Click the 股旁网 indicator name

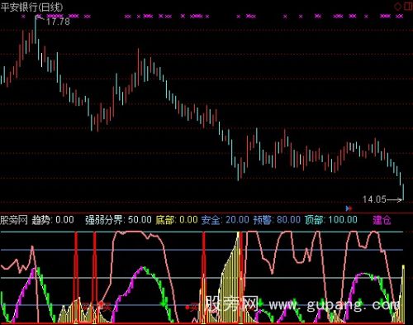pos(14,220)
